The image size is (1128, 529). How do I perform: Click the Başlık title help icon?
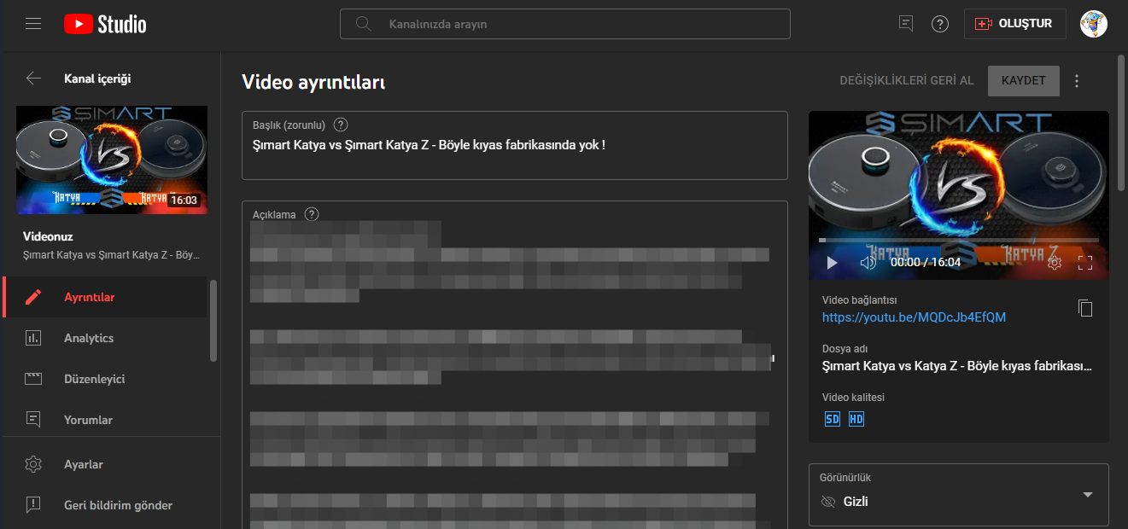coord(341,125)
